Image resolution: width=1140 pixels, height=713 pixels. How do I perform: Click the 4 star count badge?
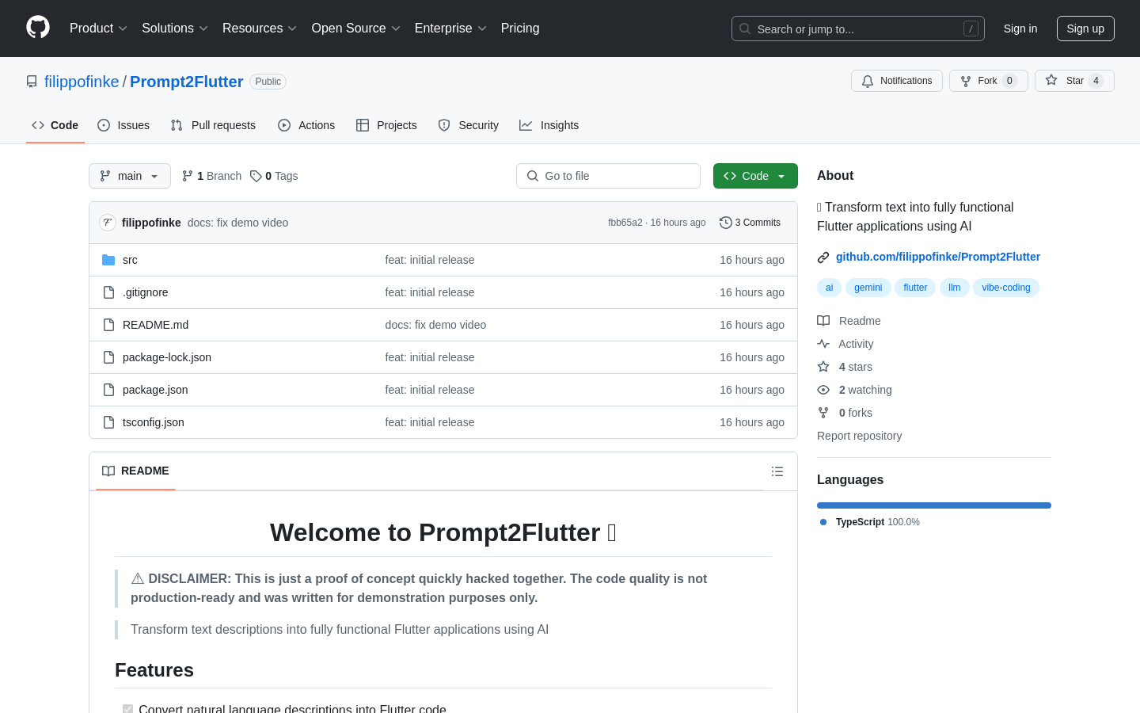tap(1096, 81)
